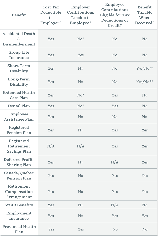Click the 'Employee Assistance Plan' label

[x=19, y=117]
